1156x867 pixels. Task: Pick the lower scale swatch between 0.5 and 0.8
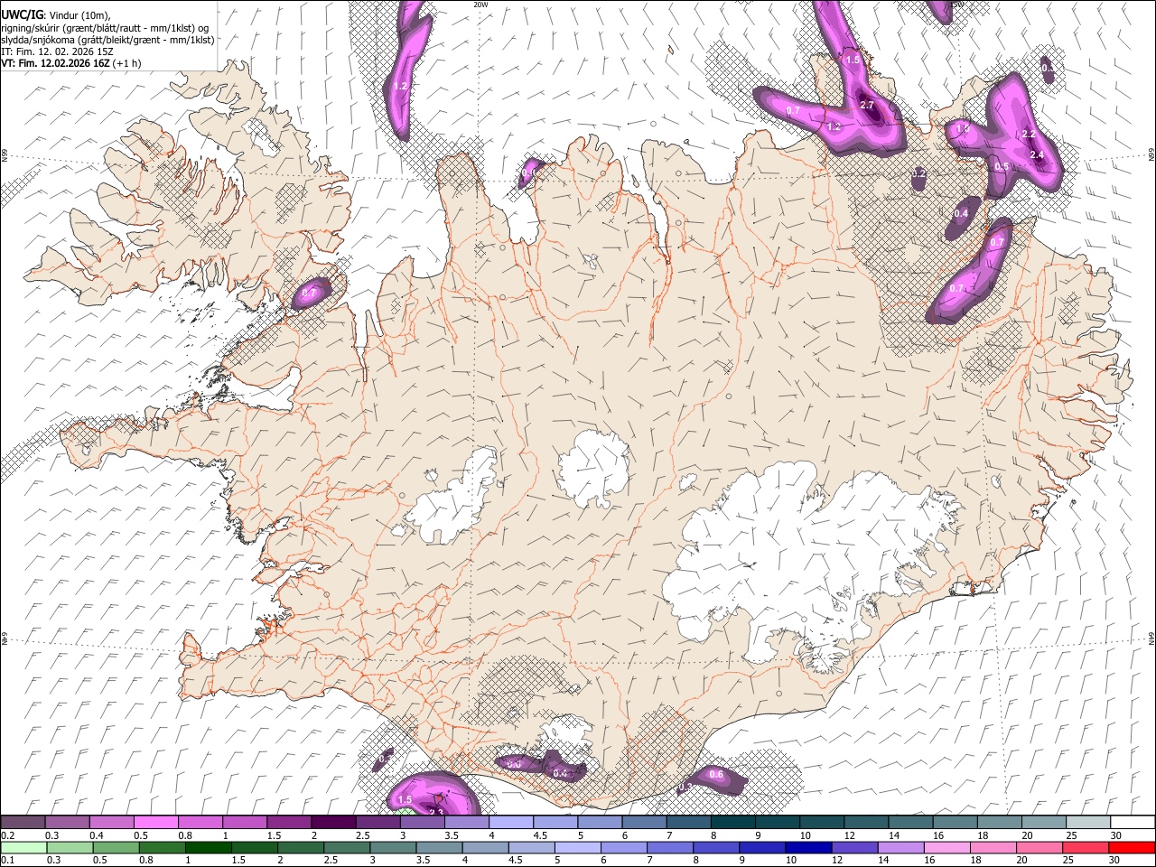coord(116,847)
